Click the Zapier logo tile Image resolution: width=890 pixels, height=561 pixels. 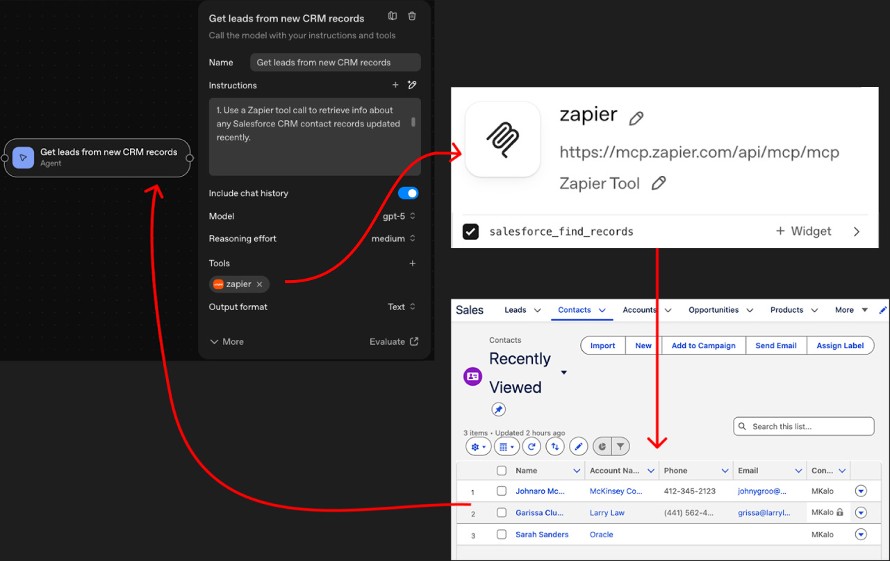pyautogui.click(x=502, y=139)
